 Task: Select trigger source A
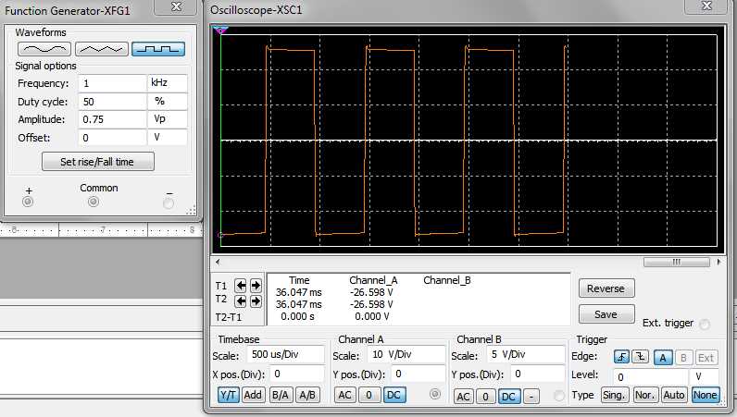(x=663, y=358)
